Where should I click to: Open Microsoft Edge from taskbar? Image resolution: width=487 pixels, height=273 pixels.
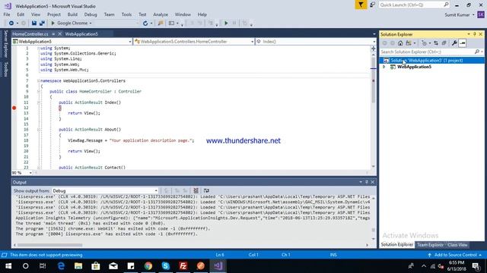(x=61, y=266)
